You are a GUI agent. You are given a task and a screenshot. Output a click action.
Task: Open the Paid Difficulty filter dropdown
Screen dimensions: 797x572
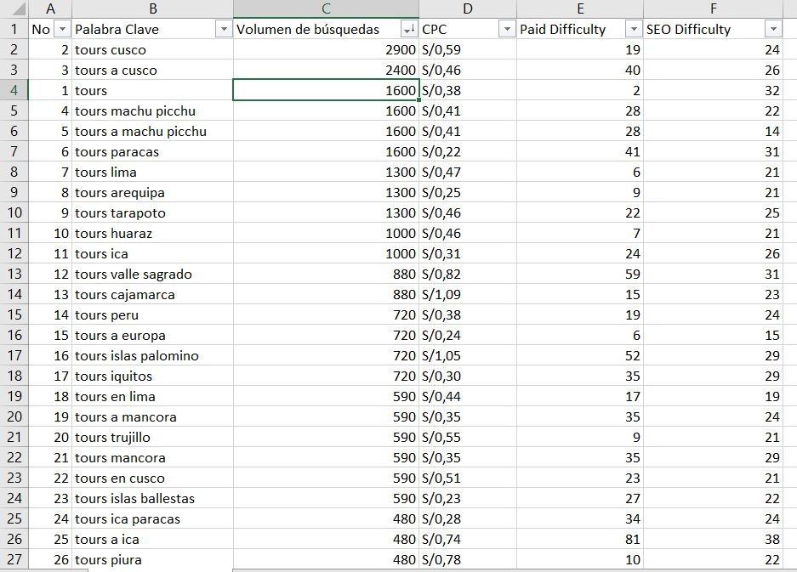coord(634,30)
